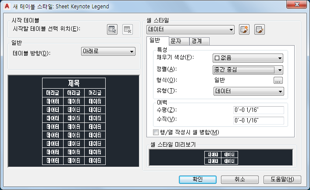Click the create new cell style icon
The height and width of the screenshot is (190, 310).
[x=244, y=29]
